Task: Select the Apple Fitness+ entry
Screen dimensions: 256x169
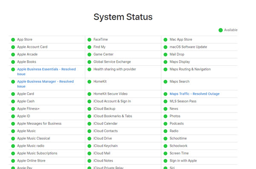Action: coord(28,109)
